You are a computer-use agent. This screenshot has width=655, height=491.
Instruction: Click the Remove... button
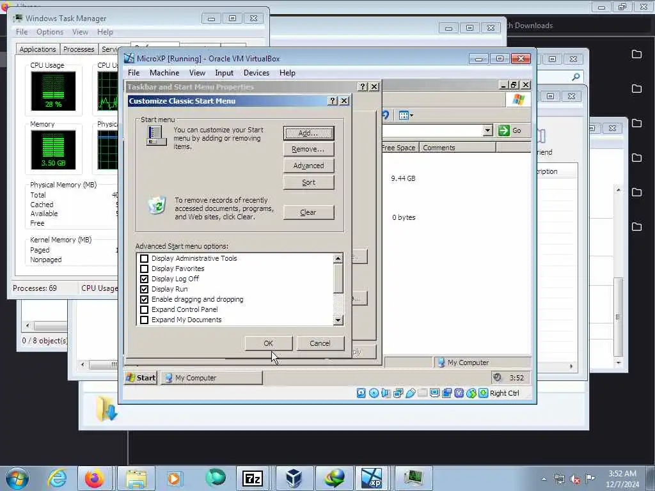point(309,149)
